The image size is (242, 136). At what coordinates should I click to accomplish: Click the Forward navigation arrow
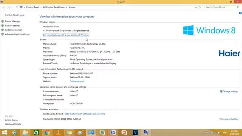click(x=9, y=7)
